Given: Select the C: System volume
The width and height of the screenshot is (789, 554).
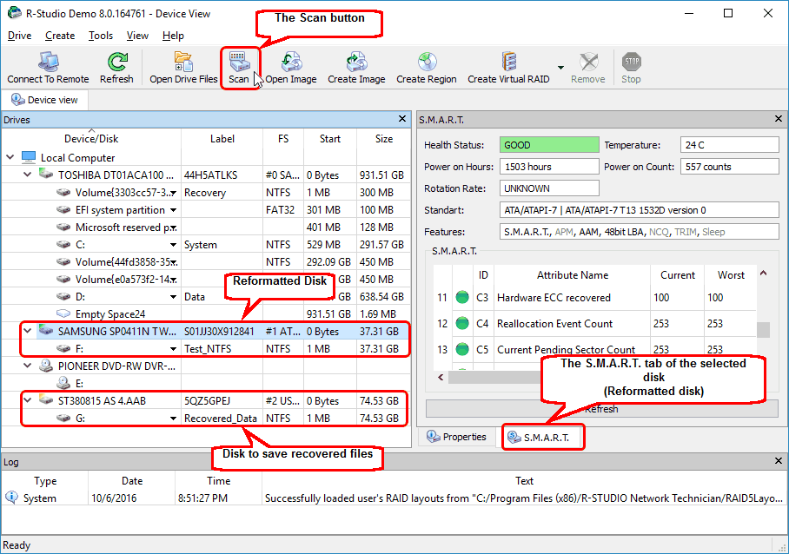Looking at the screenshot, I should (80, 244).
